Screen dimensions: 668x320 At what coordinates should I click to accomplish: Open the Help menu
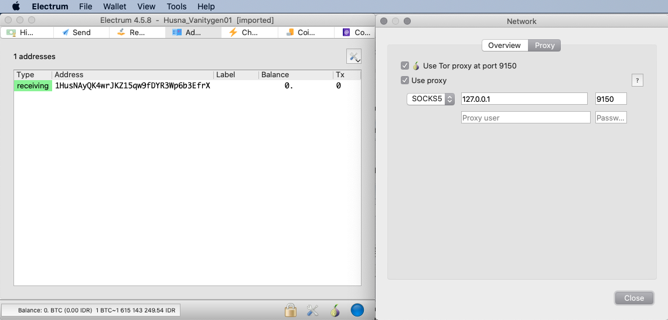[x=206, y=6]
